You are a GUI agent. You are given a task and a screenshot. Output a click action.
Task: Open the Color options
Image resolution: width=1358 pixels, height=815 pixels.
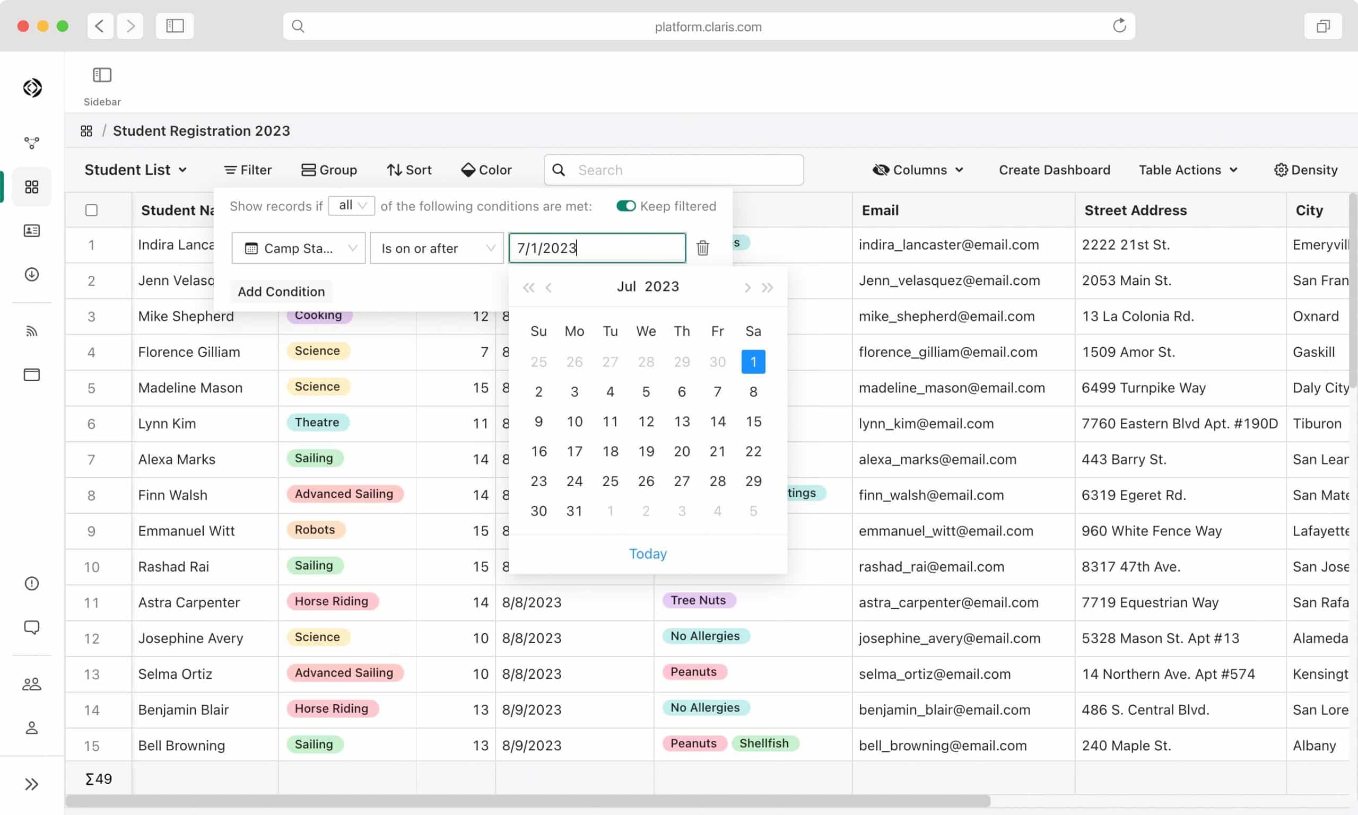pos(486,170)
